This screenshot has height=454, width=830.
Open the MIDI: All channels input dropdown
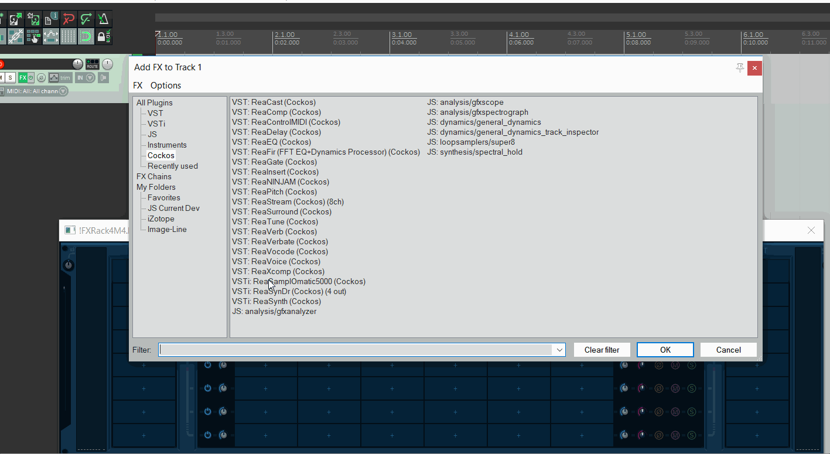(x=36, y=91)
